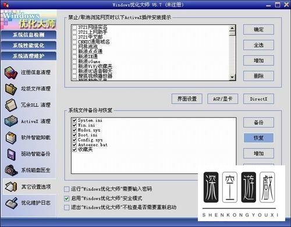Click 增加 in the ActiveX section

pyautogui.click(x=258, y=61)
